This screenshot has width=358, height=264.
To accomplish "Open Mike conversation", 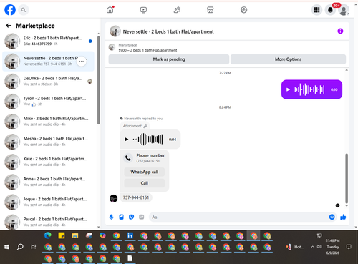I will pos(48,122).
